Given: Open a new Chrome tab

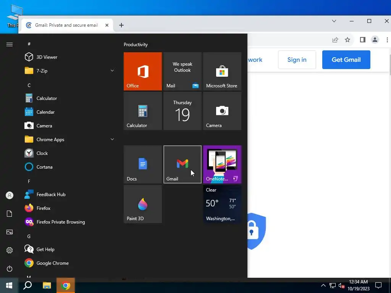Looking at the screenshot, I should pyautogui.click(x=121, y=25).
